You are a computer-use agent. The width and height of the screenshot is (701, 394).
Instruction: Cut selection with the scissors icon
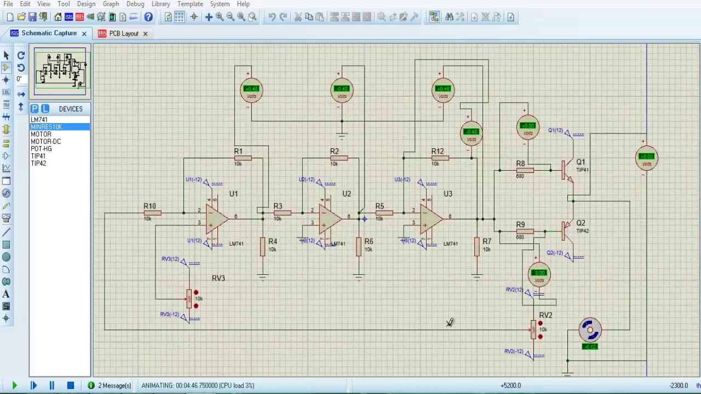coord(298,17)
